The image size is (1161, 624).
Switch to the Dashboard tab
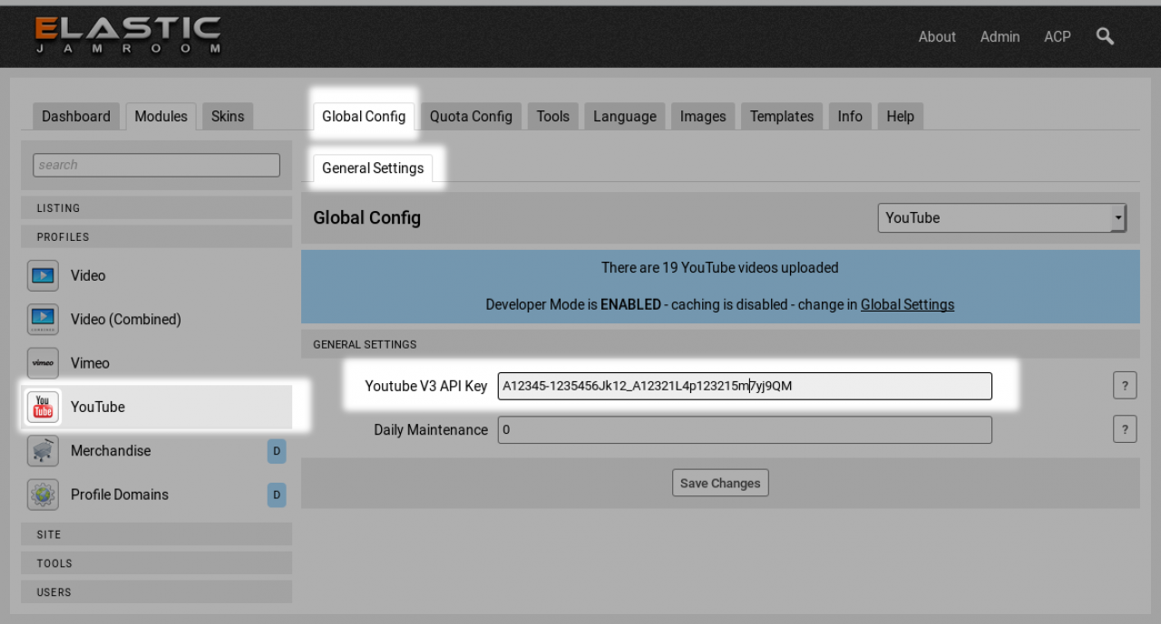click(76, 116)
